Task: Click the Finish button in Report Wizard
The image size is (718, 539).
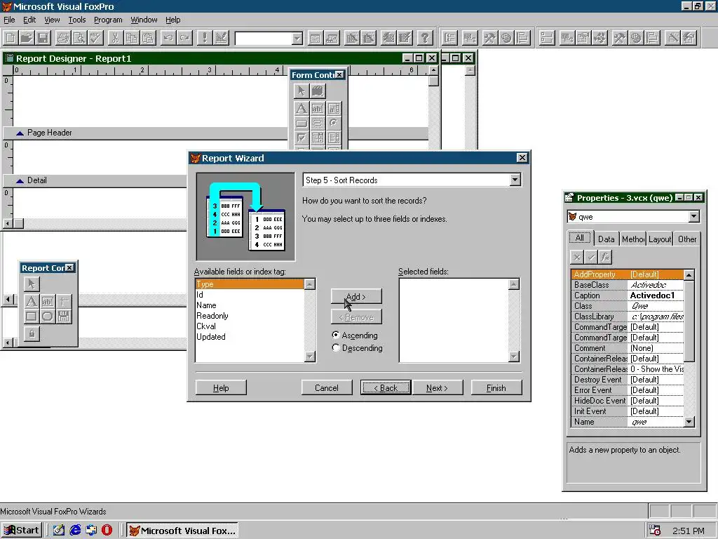Action: tap(496, 387)
